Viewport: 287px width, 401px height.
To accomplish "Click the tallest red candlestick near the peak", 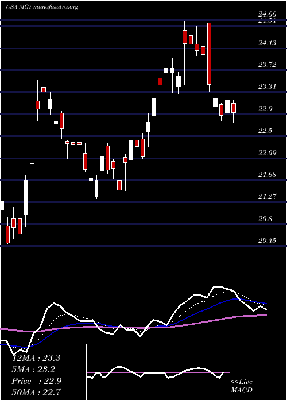I will click(210, 54).
